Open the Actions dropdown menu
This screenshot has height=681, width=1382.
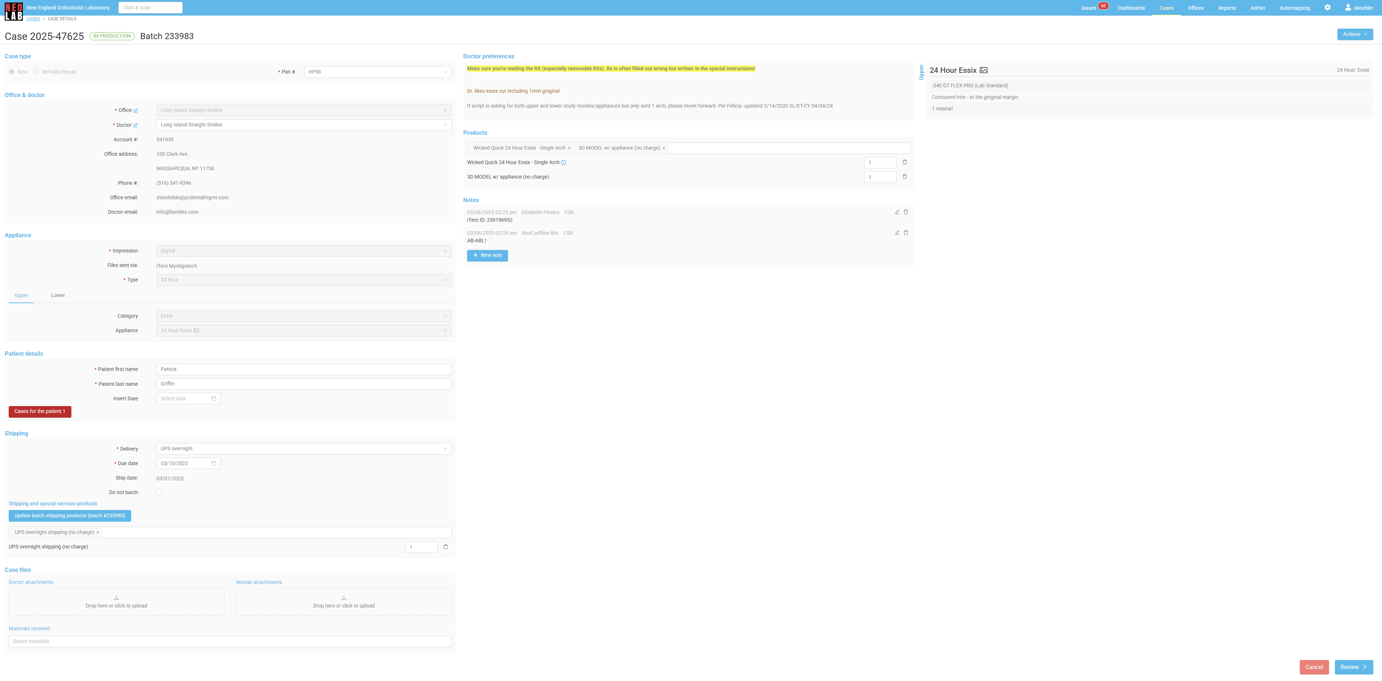coord(1354,34)
